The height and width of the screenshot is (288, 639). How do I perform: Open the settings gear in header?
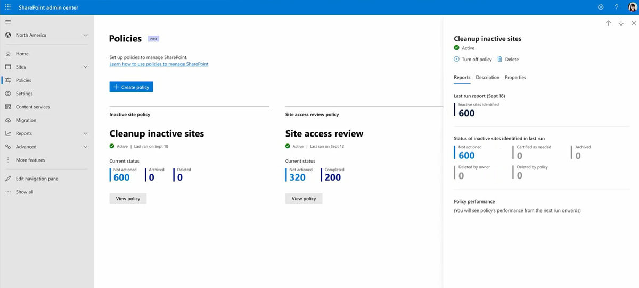(x=601, y=7)
